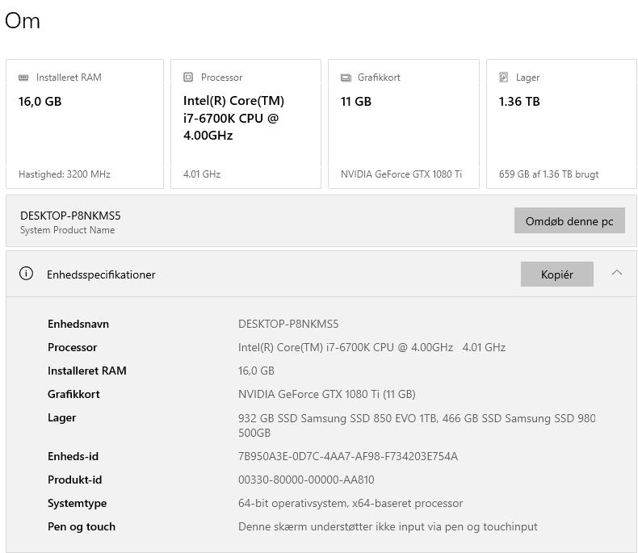Screen dimensions: 638x553
Task: Click 64-bit operativsystem, x64-baseret processor value
Action: point(350,504)
